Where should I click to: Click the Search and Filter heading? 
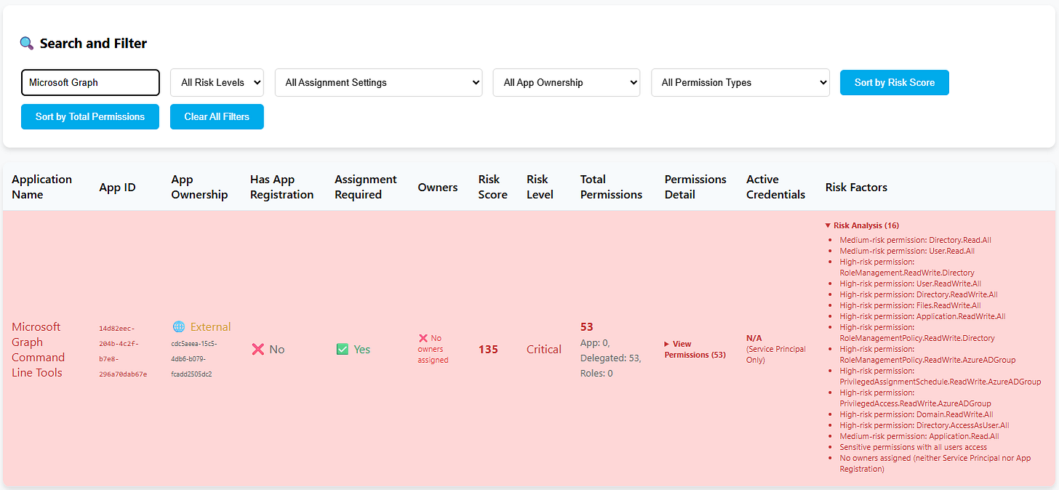(x=93, y=44)
